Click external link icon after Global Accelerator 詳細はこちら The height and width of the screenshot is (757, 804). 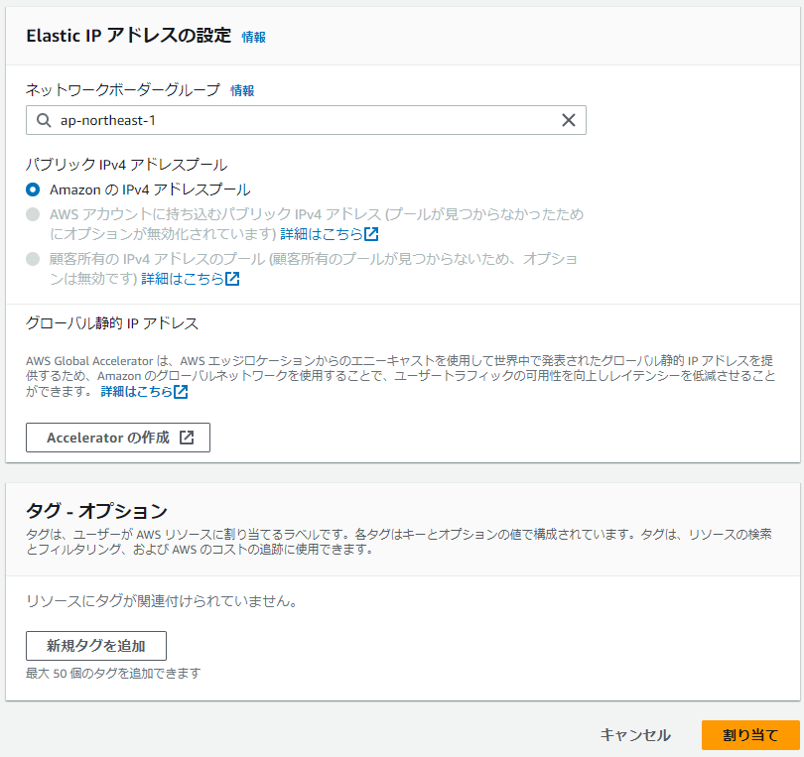coord(181,392)
